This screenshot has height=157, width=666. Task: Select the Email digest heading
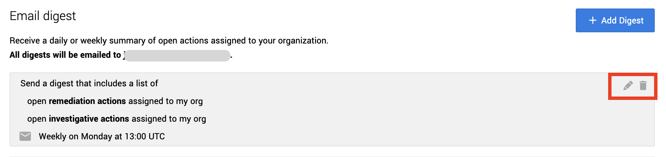point(43,16)
